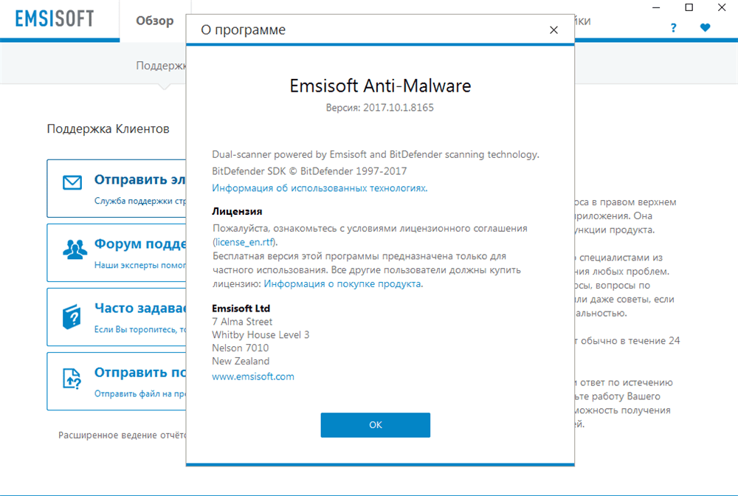Image resolution: width=738 pixels, height=496 pixels.
Task: Click the blue heart icon
Action: tap(705, 28)
